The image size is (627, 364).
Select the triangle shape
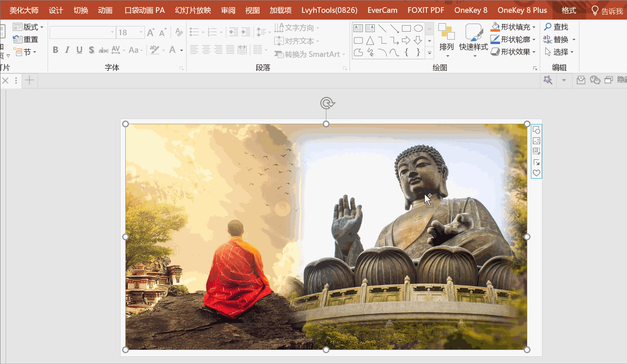click(x=370, y=40)
